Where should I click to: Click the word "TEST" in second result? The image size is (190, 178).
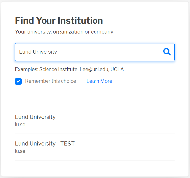point(67,144)
